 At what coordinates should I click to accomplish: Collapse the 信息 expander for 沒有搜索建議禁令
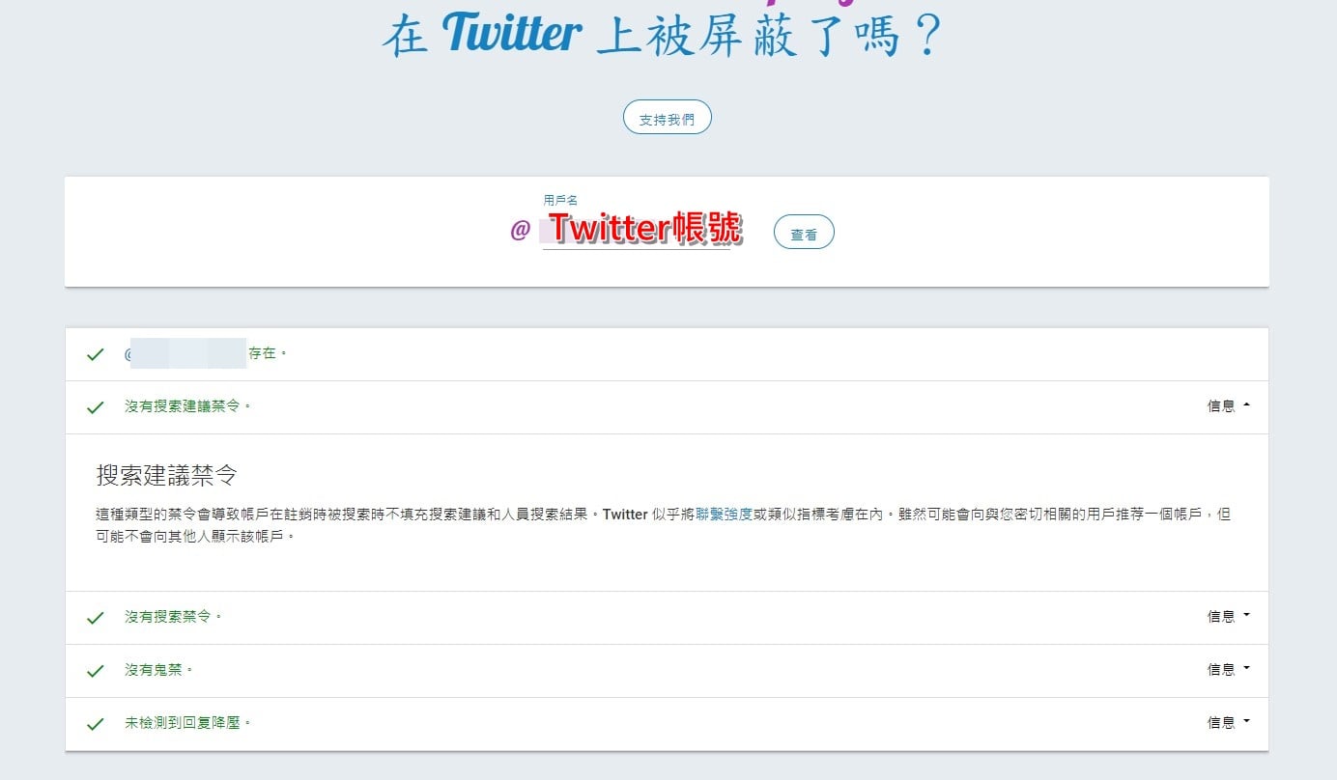pos(1229,406)
